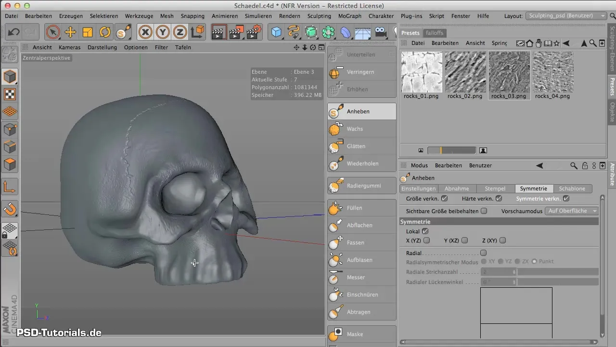Select the live selection arrow tool
This screenshot has width=616, height=347.
tap(53, 32)
